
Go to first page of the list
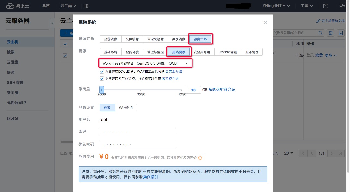coord(303,153)
